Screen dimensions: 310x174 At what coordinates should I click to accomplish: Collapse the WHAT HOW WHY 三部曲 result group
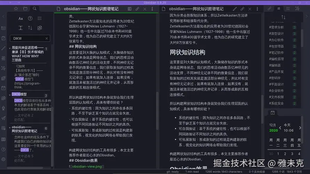click(10, 48)
